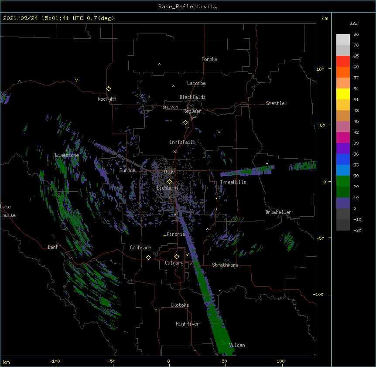The width and height of the screenshot is (376, 367).
Task: Click the RedDeer label
Action: pos(192,111)
